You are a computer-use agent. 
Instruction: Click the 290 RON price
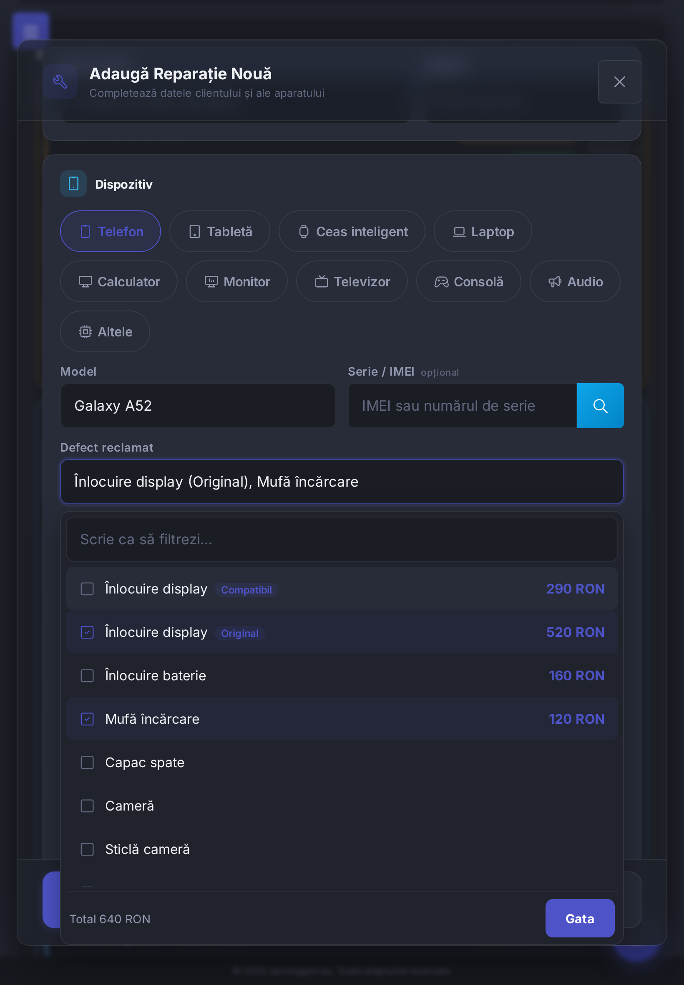(x=575, y=589)
